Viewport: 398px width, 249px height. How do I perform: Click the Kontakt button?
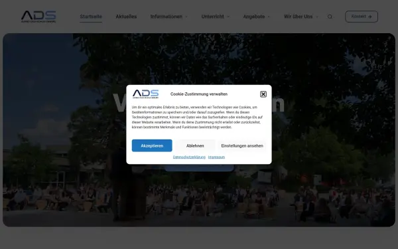pos(362,17)
